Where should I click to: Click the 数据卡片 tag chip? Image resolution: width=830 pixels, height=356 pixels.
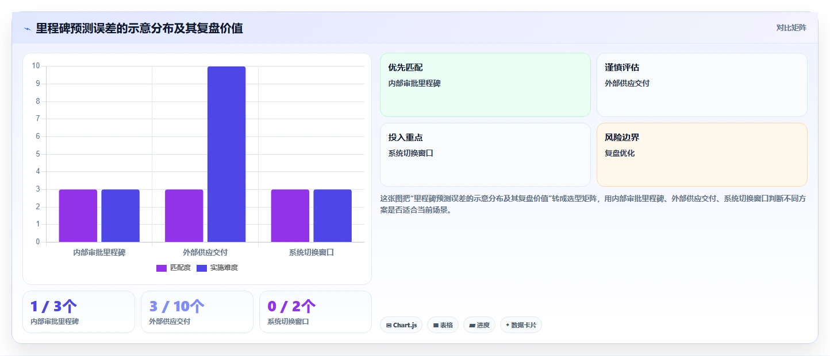point(521,325)
